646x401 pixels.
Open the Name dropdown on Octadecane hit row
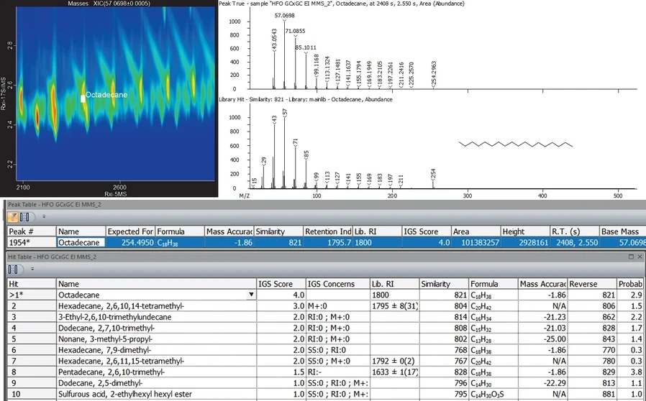click(x=250, y=295)
